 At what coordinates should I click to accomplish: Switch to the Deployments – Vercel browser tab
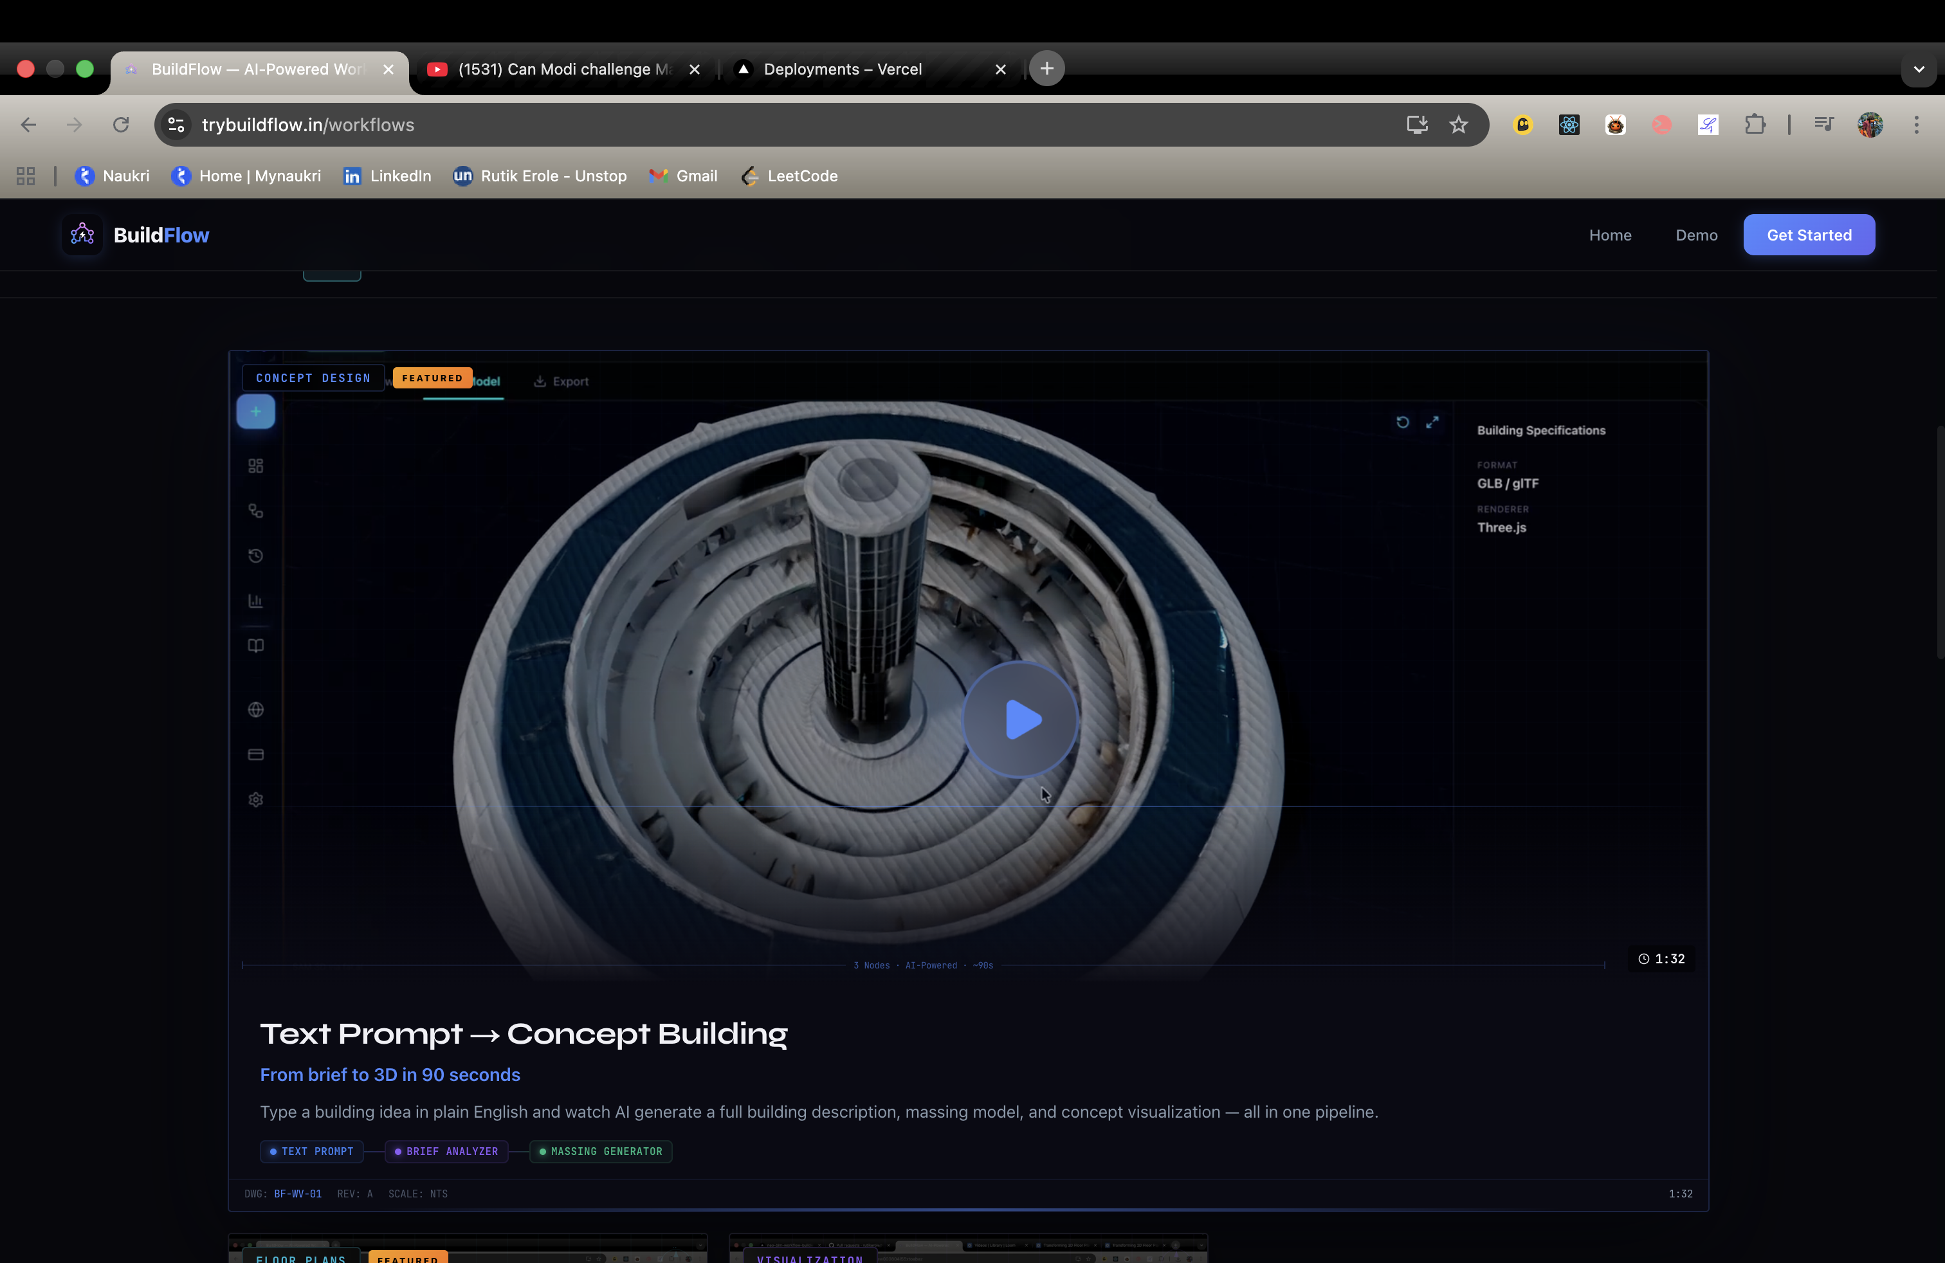842,69
